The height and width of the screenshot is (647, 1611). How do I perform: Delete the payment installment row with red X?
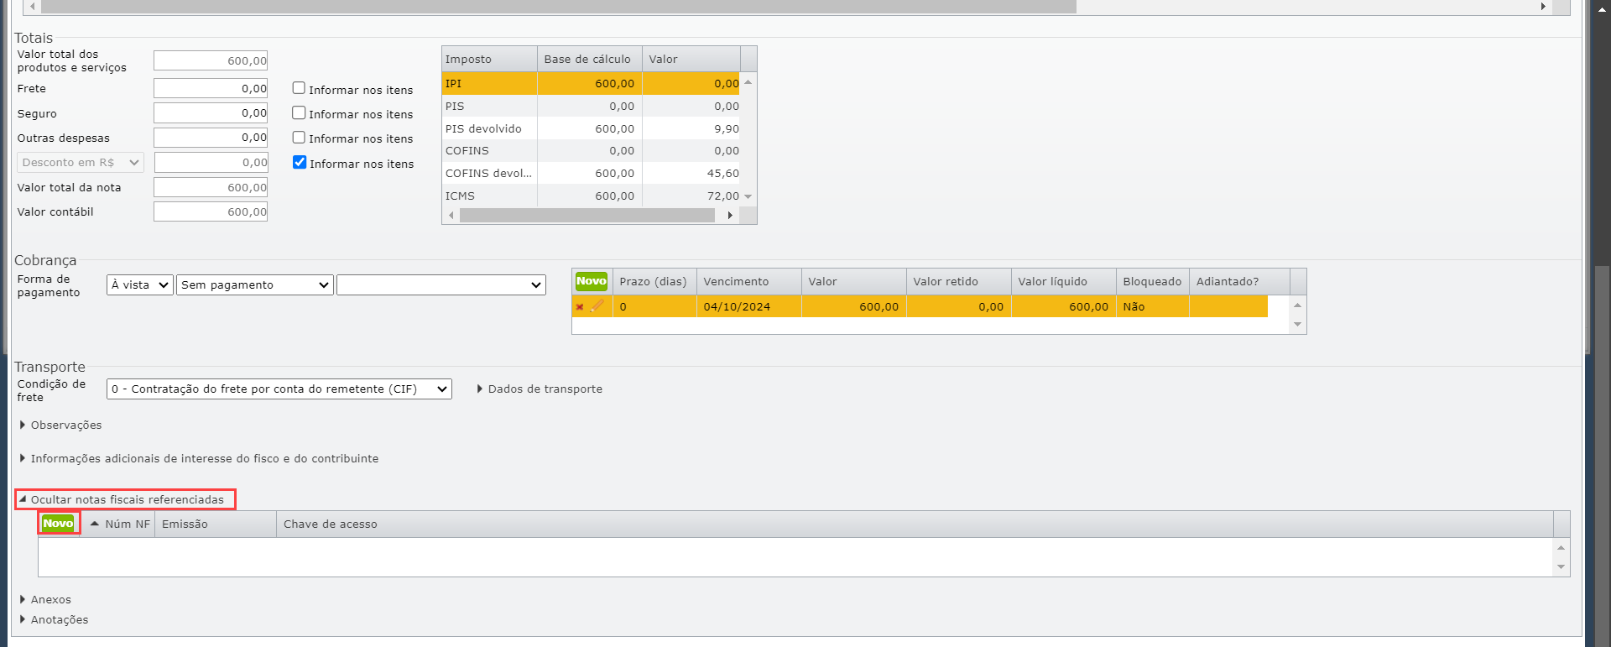pyautogui.click(x=579, y=307)
